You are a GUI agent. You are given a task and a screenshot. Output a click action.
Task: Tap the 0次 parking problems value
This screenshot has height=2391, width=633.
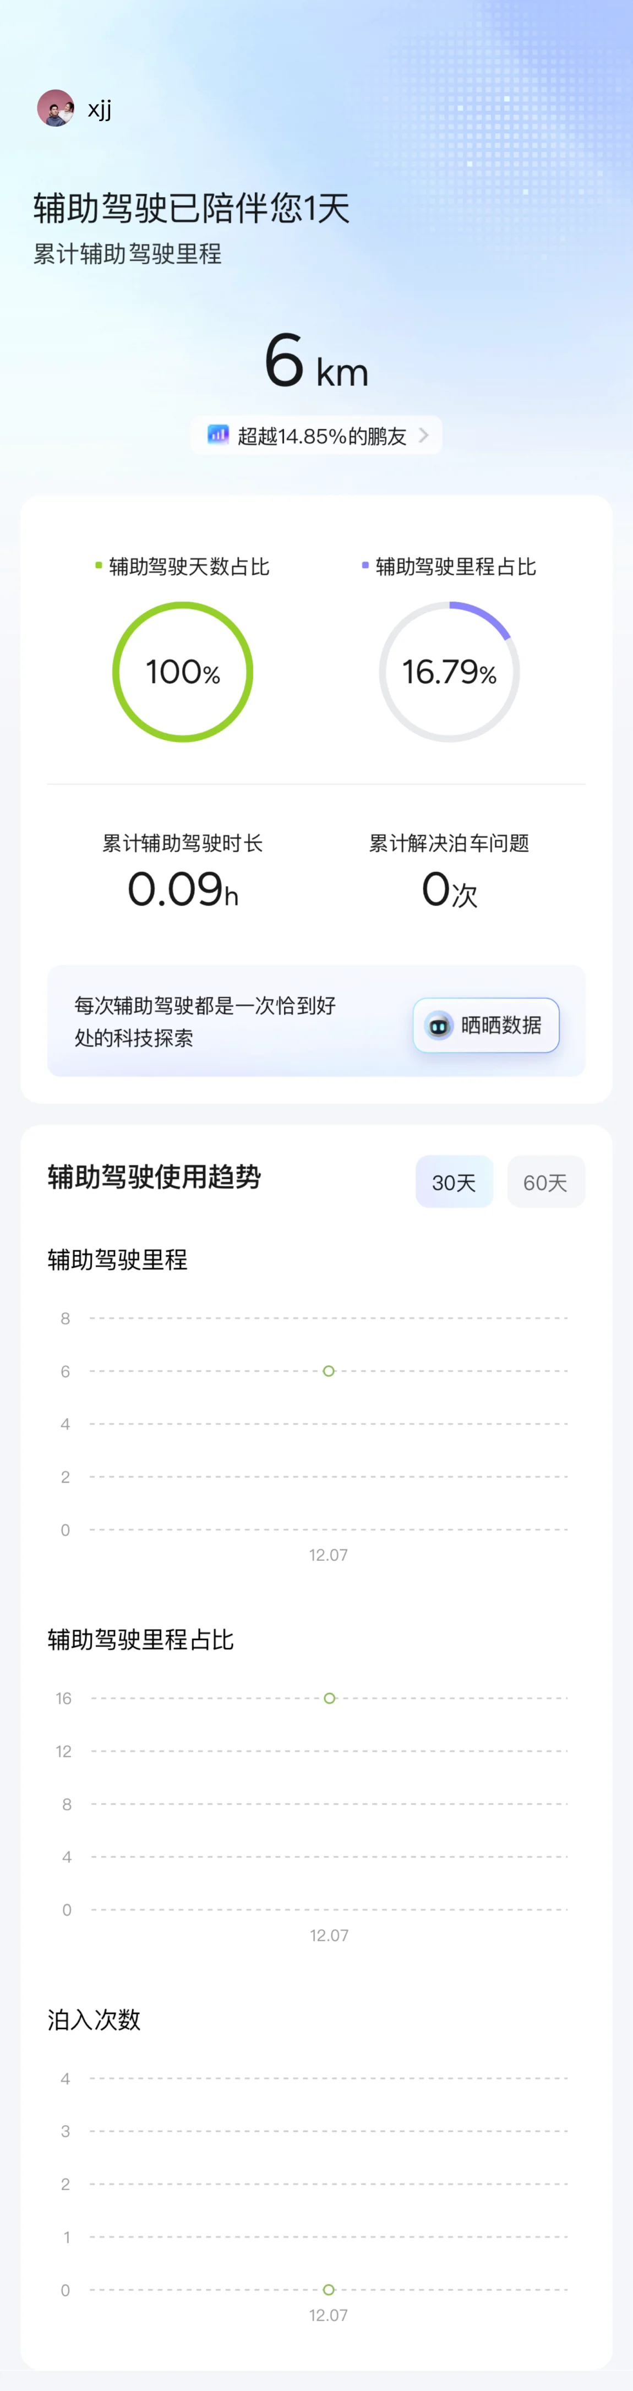click(x=449, y=889)
